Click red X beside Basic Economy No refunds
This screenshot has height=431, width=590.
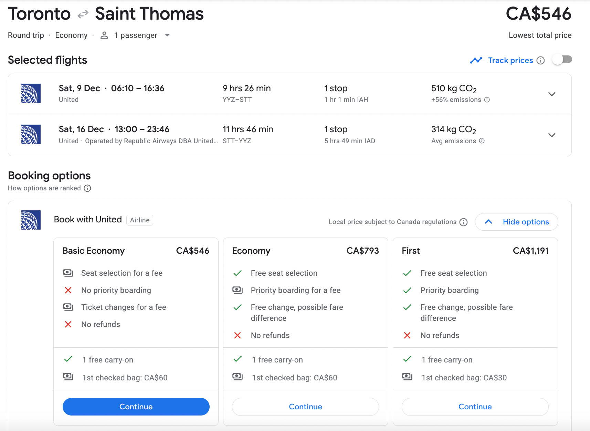tap(68, 324)
